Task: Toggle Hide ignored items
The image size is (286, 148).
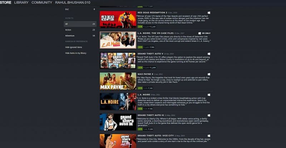Action: 74,47
